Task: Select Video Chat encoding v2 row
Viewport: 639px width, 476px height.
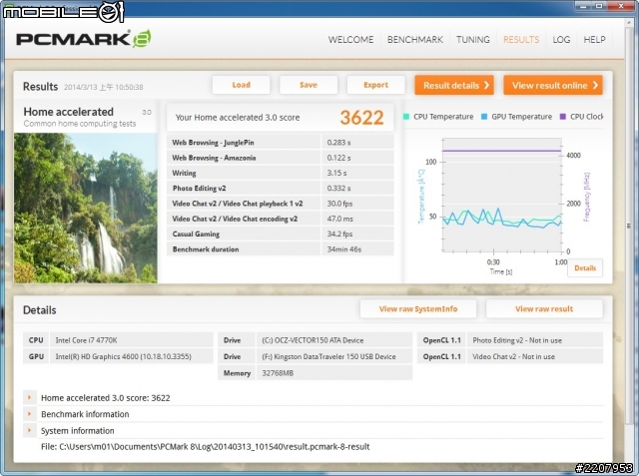Action: 281,219
